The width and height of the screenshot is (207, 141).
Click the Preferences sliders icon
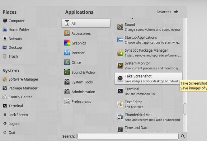click(67, 101)
